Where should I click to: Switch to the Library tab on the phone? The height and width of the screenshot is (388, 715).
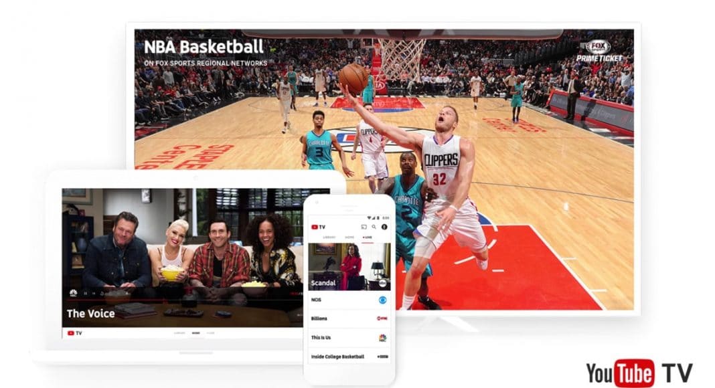(329, 237)
